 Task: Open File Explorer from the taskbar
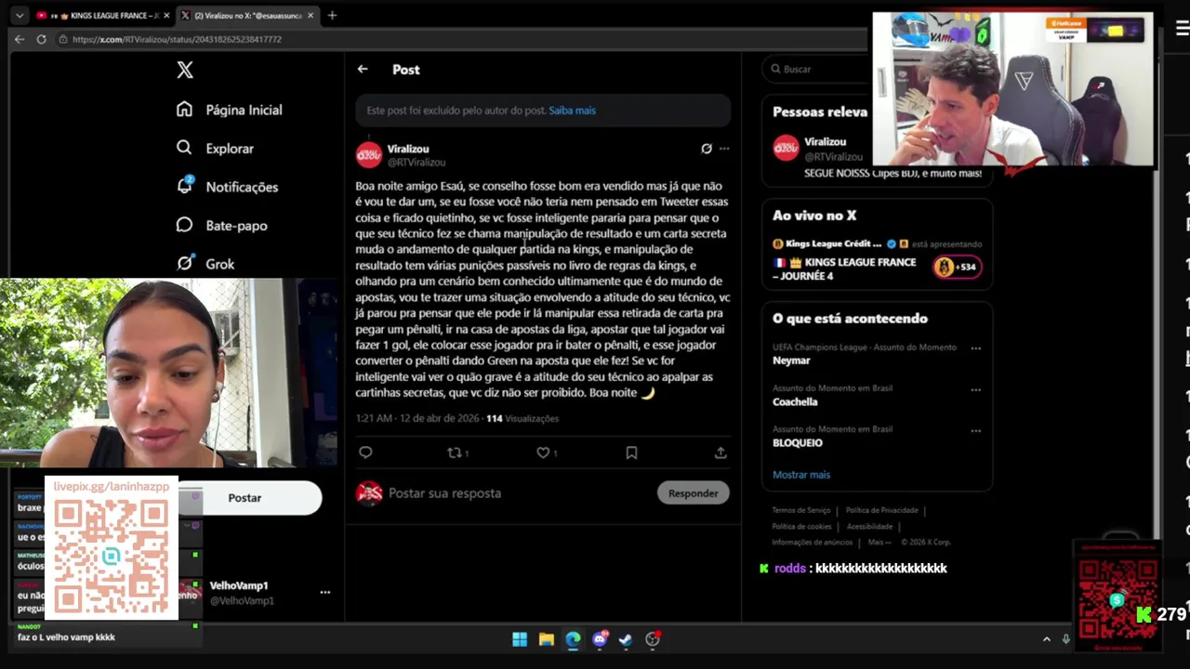coord(547,639)
